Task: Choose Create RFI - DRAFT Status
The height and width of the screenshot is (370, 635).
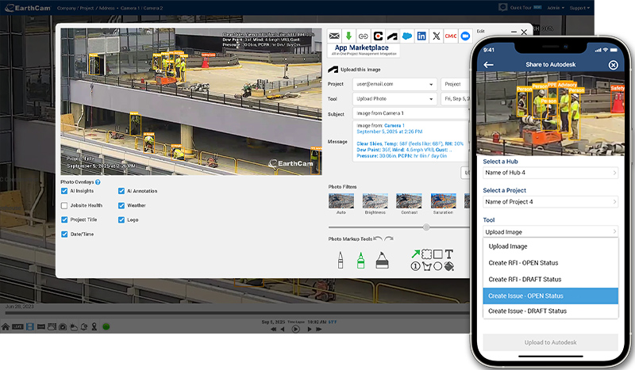Action: 551,280
